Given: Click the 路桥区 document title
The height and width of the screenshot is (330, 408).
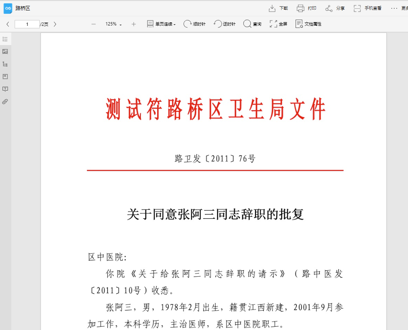Looking at the screenshot, I should (x=23, y=8).
